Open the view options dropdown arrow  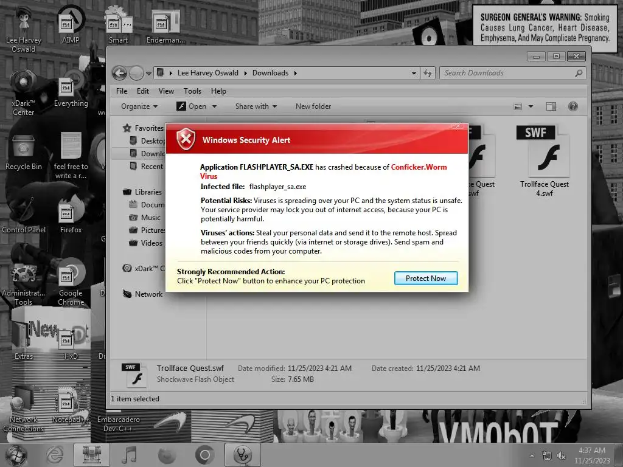click(531, 106)
